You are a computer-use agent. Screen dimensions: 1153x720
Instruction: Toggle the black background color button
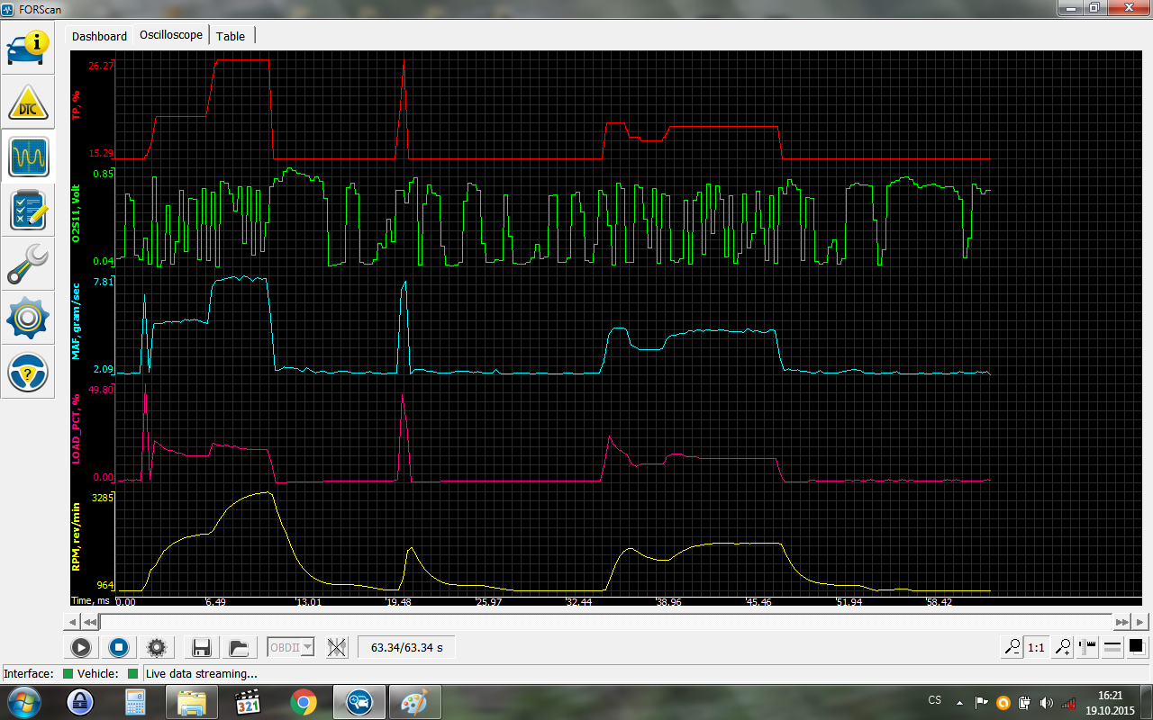1136,646
